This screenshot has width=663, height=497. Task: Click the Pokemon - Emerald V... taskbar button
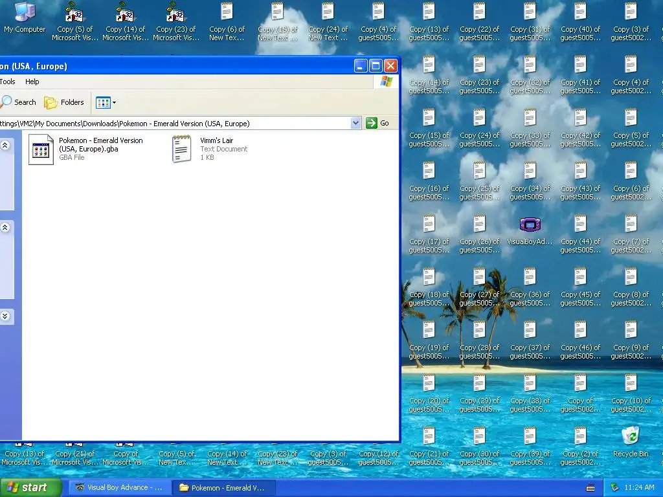(x=224, y=488)
